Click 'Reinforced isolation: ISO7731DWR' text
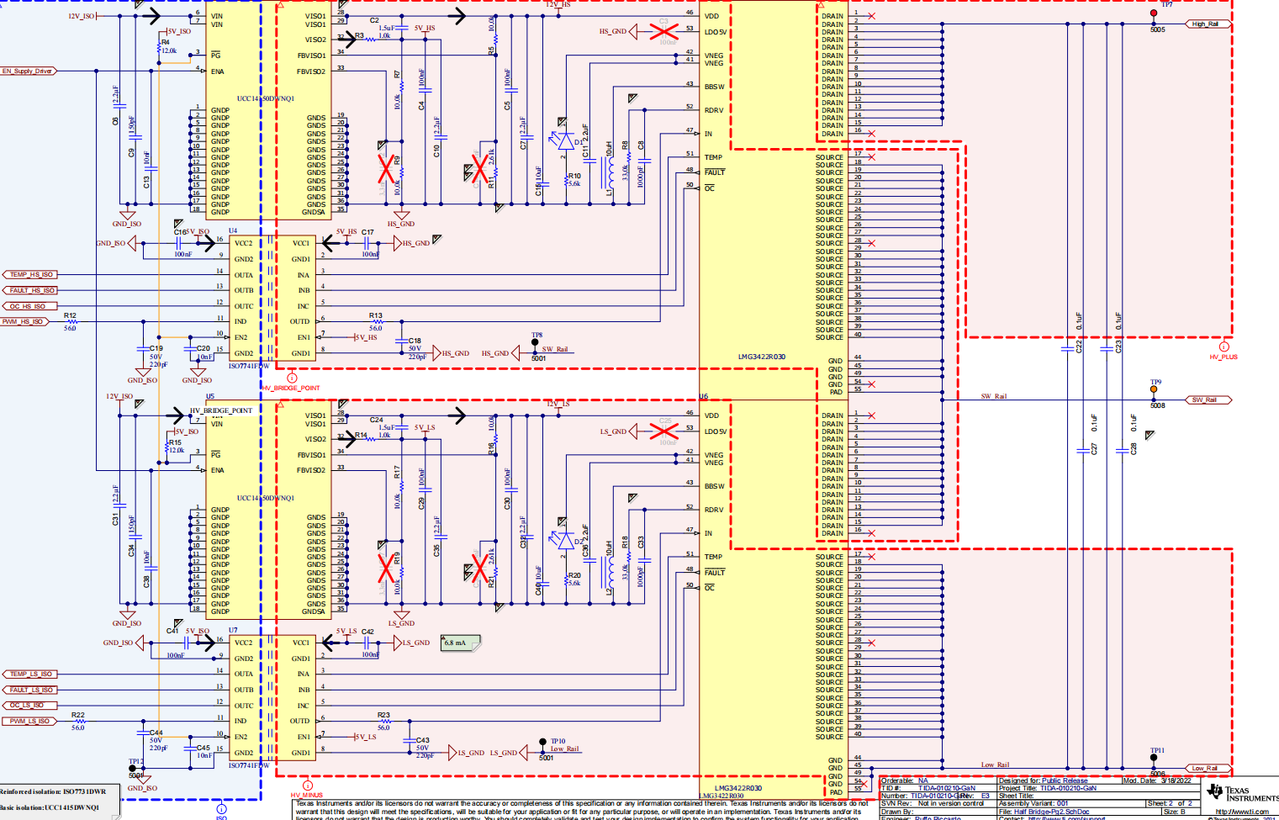Viewport: 1279px width, 820px height. tap(53, 791)
